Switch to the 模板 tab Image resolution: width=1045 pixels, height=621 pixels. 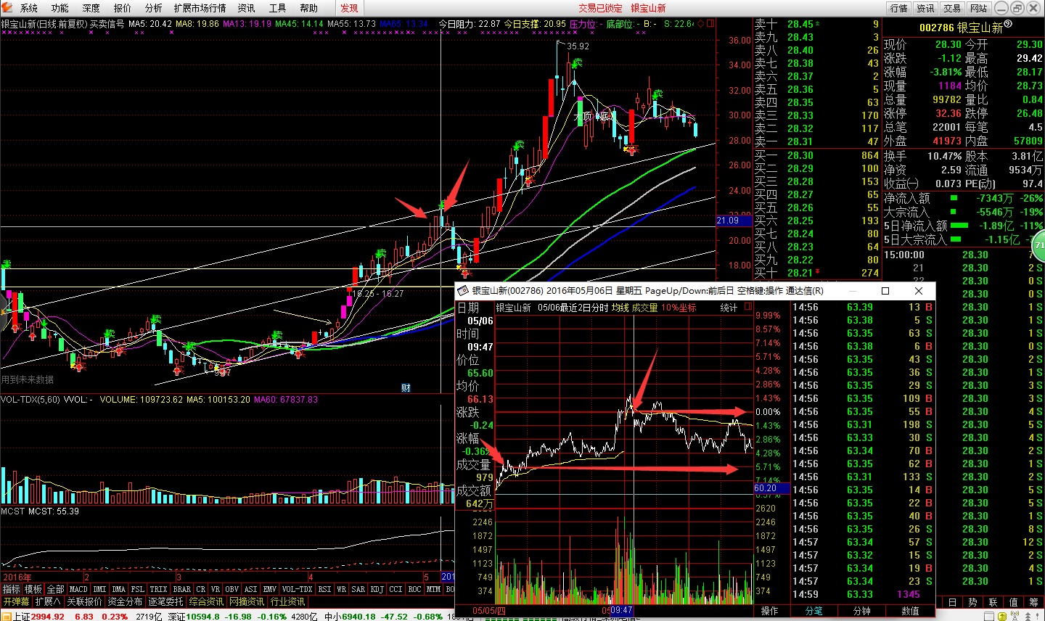(33, 590)
